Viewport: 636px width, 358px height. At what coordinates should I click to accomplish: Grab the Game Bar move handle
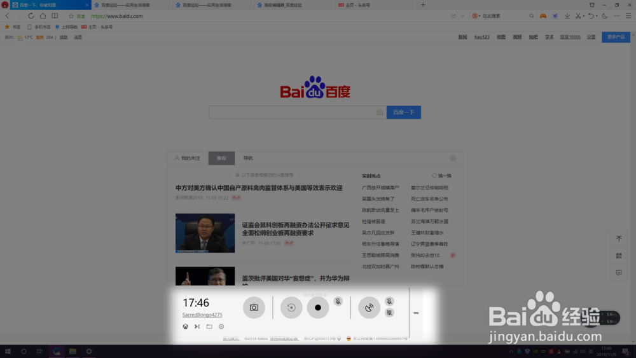click(416, 313)
